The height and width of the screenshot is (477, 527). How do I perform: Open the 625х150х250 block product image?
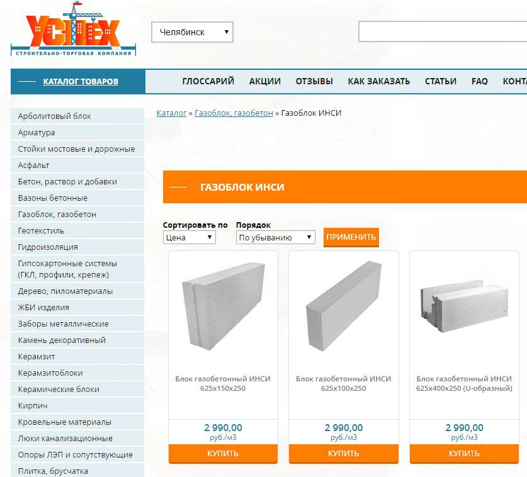tap(223, 306)
